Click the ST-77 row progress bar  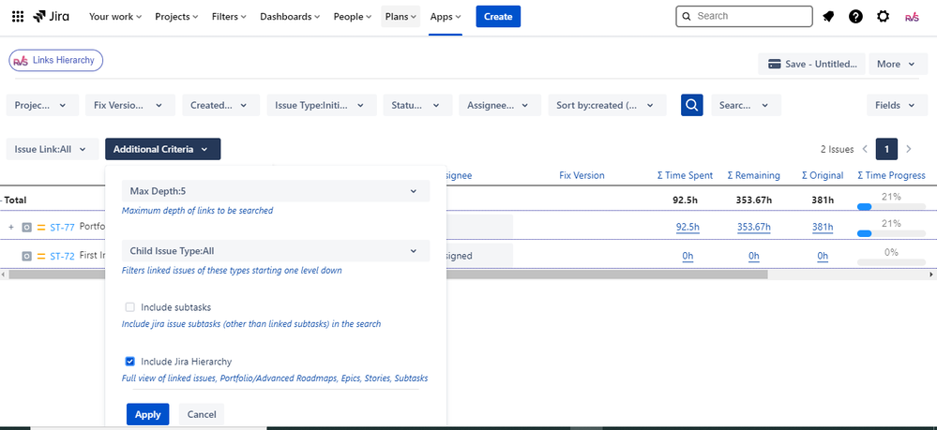[x=892, y=233]
